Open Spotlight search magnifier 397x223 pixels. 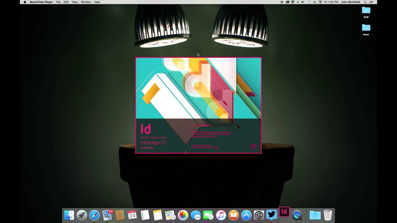click(365, 2)
